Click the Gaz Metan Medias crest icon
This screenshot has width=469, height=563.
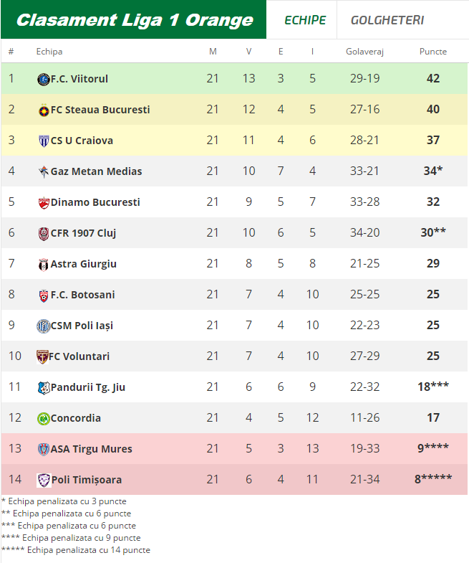pos(43,171)
